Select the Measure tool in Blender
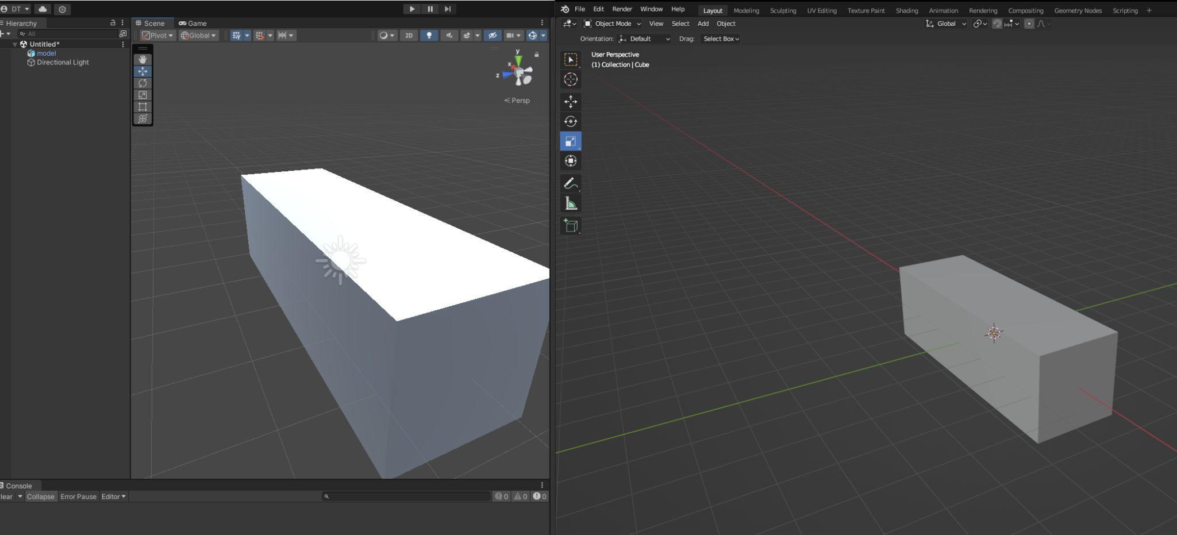The height and width of the screenshot is (535, 1177). pos(571,202)
